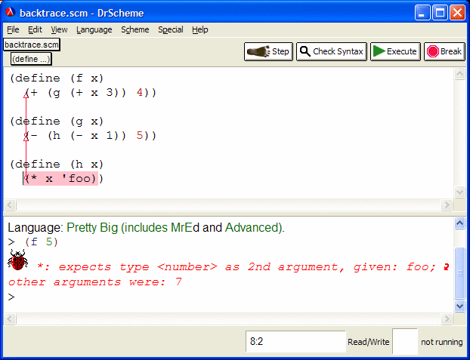Click the Break button
The height and width of the screenshot is (360, 470).
pos(444,51)
